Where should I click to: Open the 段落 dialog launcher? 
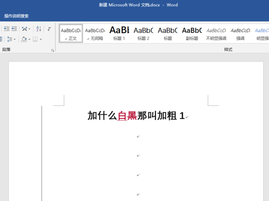coord(52,50)
